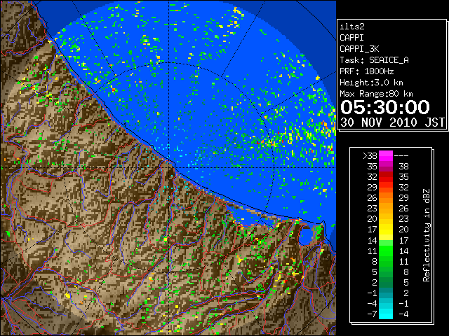
Task: Click the '>38' legend label
Action: 370,155
